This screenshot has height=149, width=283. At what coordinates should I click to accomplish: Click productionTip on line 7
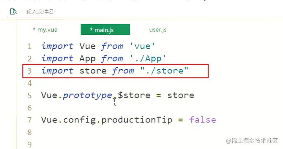point(137,120)
